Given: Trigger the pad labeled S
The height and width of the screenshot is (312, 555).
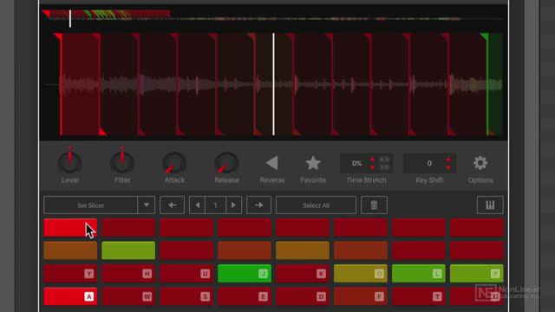Looking at the screenshot, I should click(186, 296).
